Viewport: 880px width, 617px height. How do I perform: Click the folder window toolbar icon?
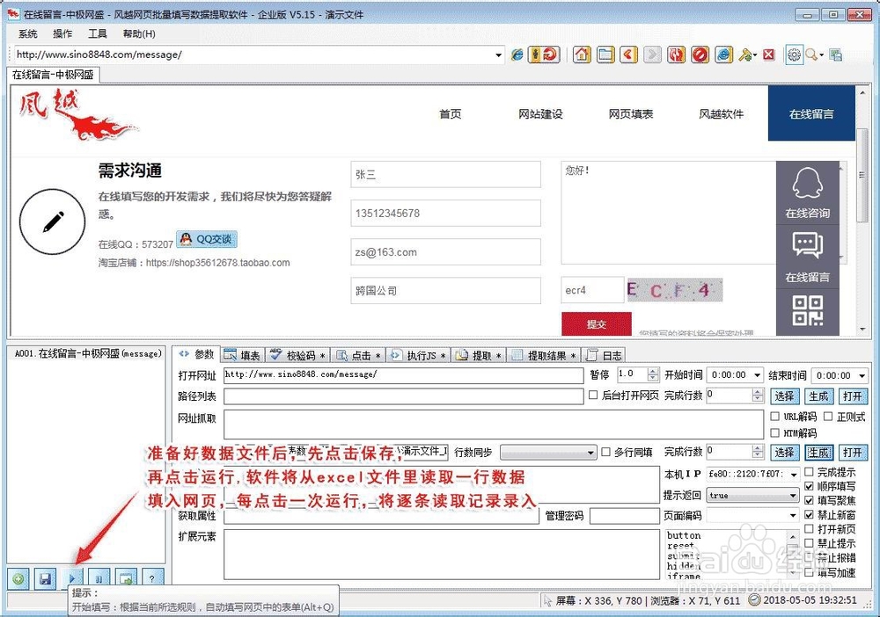[x=605, y=54]
